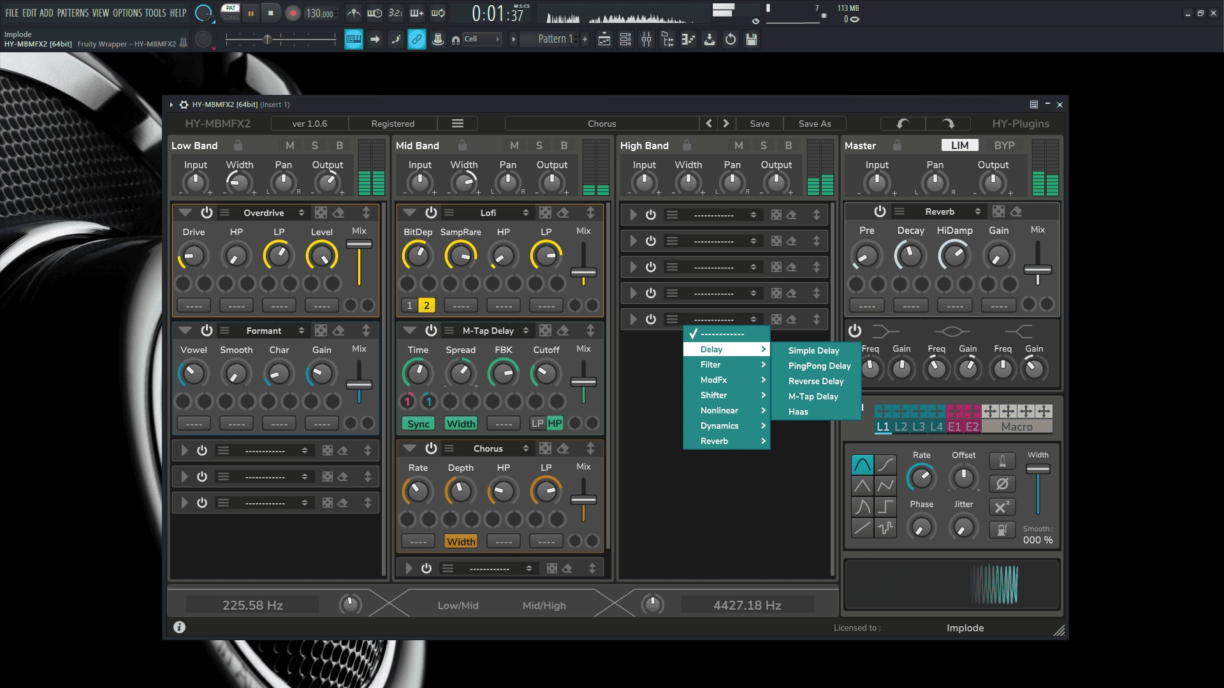This screenshot has height=688, width=1224.
Task: Click the Save As preset button
Action: click(x=815, y=124)
